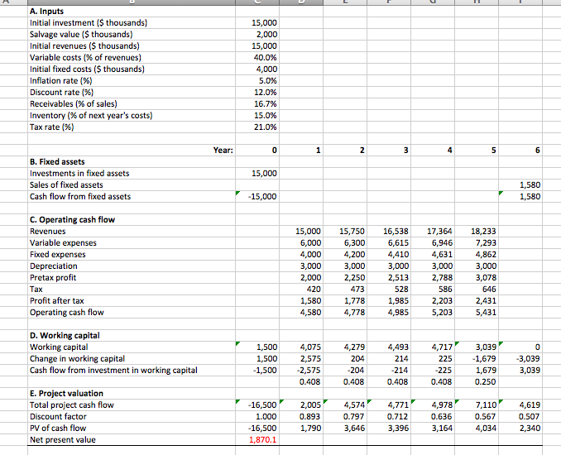Click the 'C. Operating cash flow' heading
Screen dimensions: 561x455
tap(72, 219)
